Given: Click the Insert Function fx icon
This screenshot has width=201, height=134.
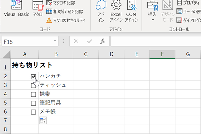Looking at the screenshot, I should tap(103, 41).
